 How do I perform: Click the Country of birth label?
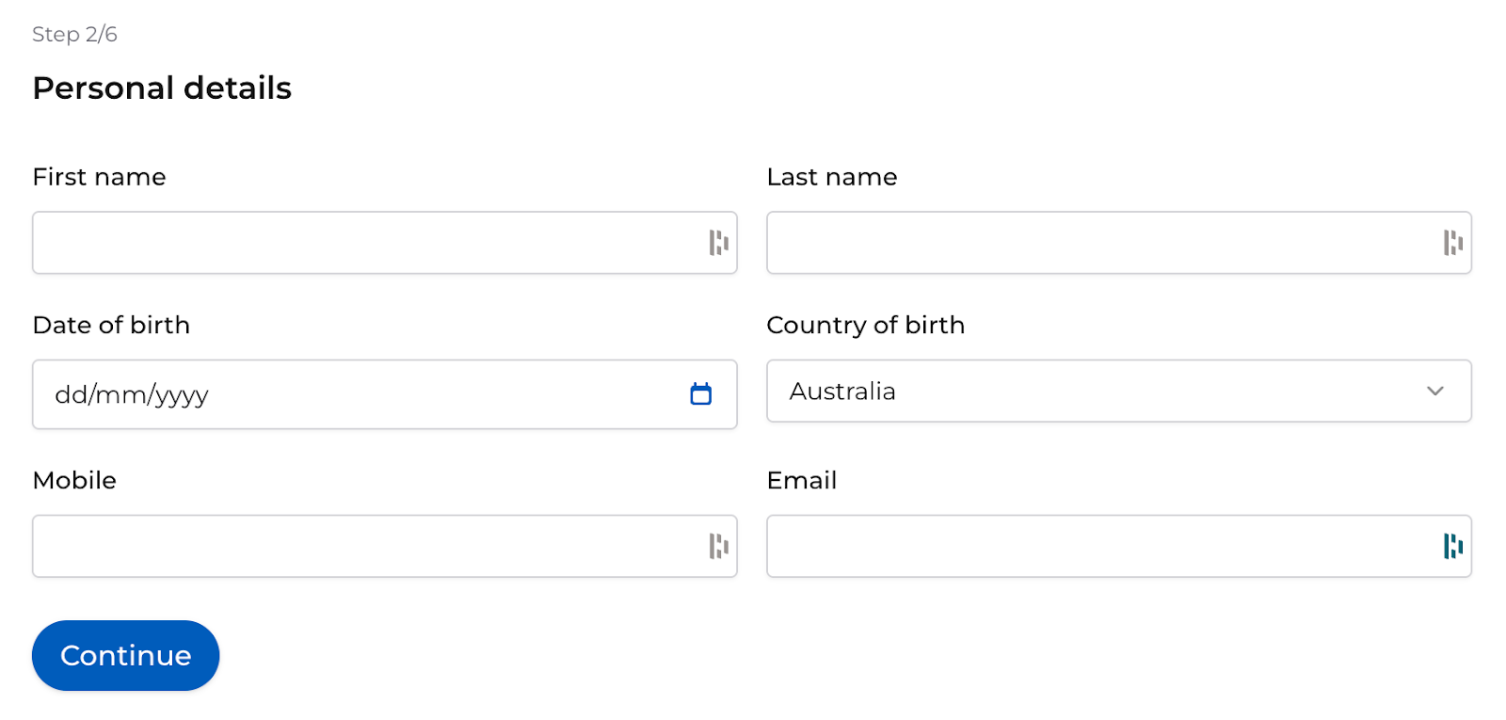pyautogui.click(x=865, y=325)
